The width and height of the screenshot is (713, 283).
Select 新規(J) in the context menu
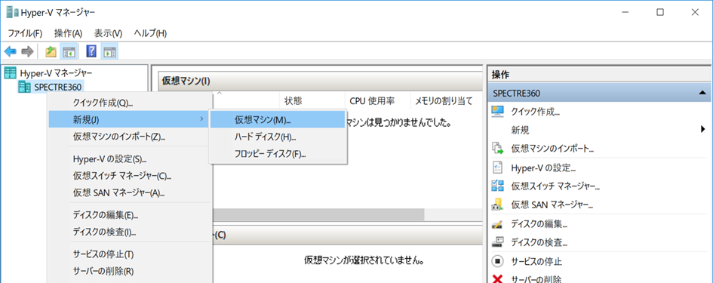[128, 119]
